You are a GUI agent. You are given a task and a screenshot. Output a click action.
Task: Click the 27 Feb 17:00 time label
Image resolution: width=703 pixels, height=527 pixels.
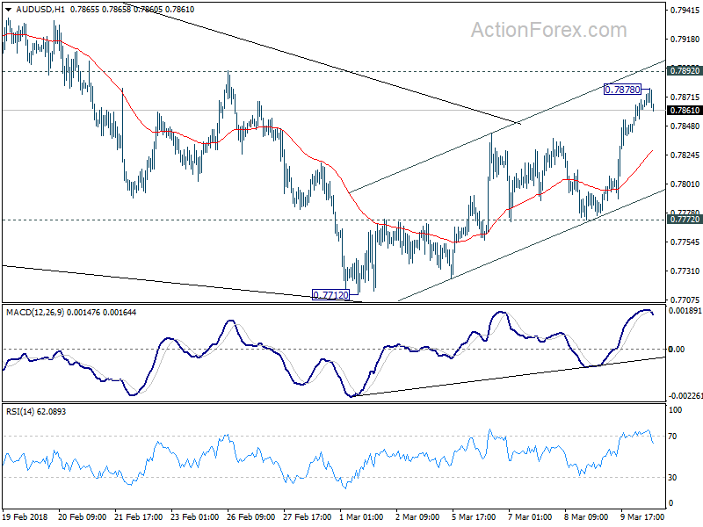(x=308, y=516)
